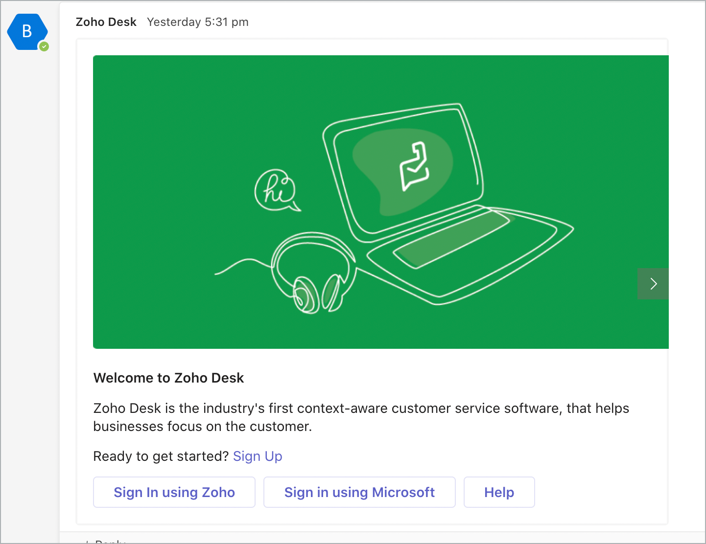Image resolution: width=706 pixels, height=544 pixels.
Task: Click the Zoho Desk logo on laptop screen
Action: tap(415, 166)
